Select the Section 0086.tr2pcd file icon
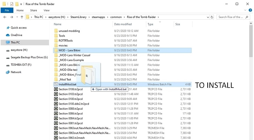Screen dimensions: 254x140 [x=56, y=113]
